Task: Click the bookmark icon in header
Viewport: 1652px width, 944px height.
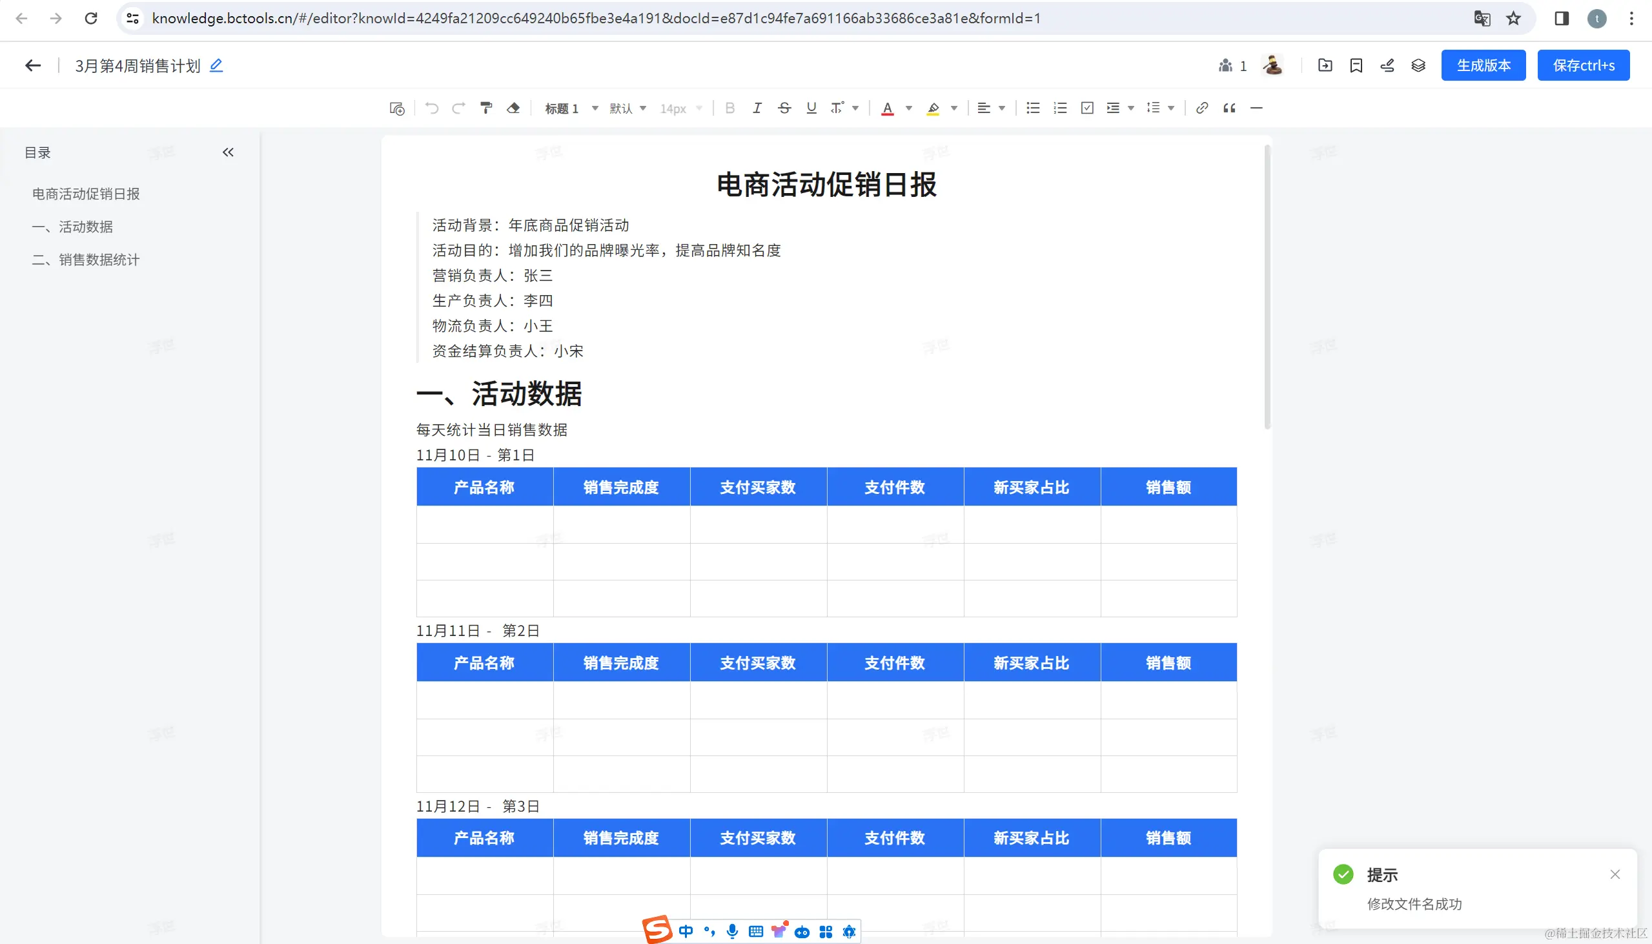Action: (x=1356, y=65)
